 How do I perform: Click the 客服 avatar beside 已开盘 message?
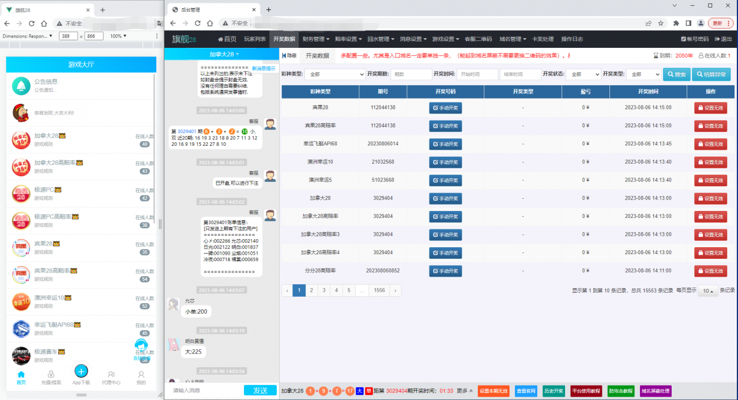coord(270,176)
